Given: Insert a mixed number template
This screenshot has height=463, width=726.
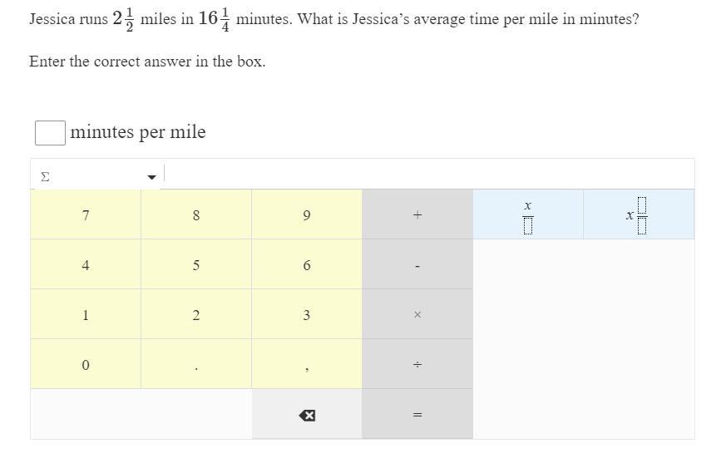Looking at the screenshot, I should pos(638,215).
